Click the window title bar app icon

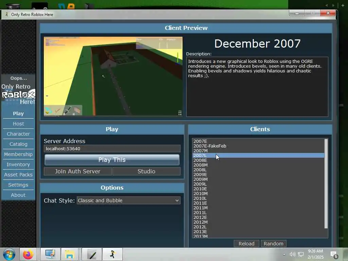(7, 14)
